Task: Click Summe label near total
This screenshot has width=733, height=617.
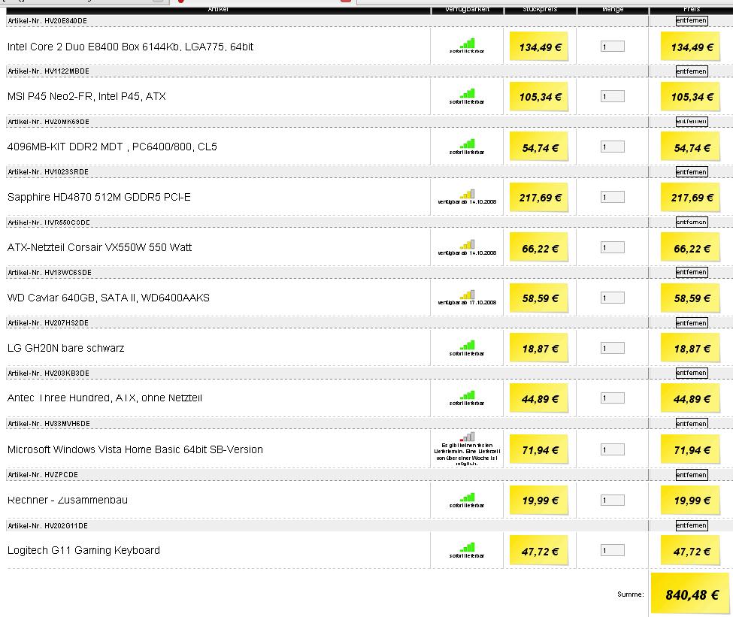Action: click(x=630, y=594)
